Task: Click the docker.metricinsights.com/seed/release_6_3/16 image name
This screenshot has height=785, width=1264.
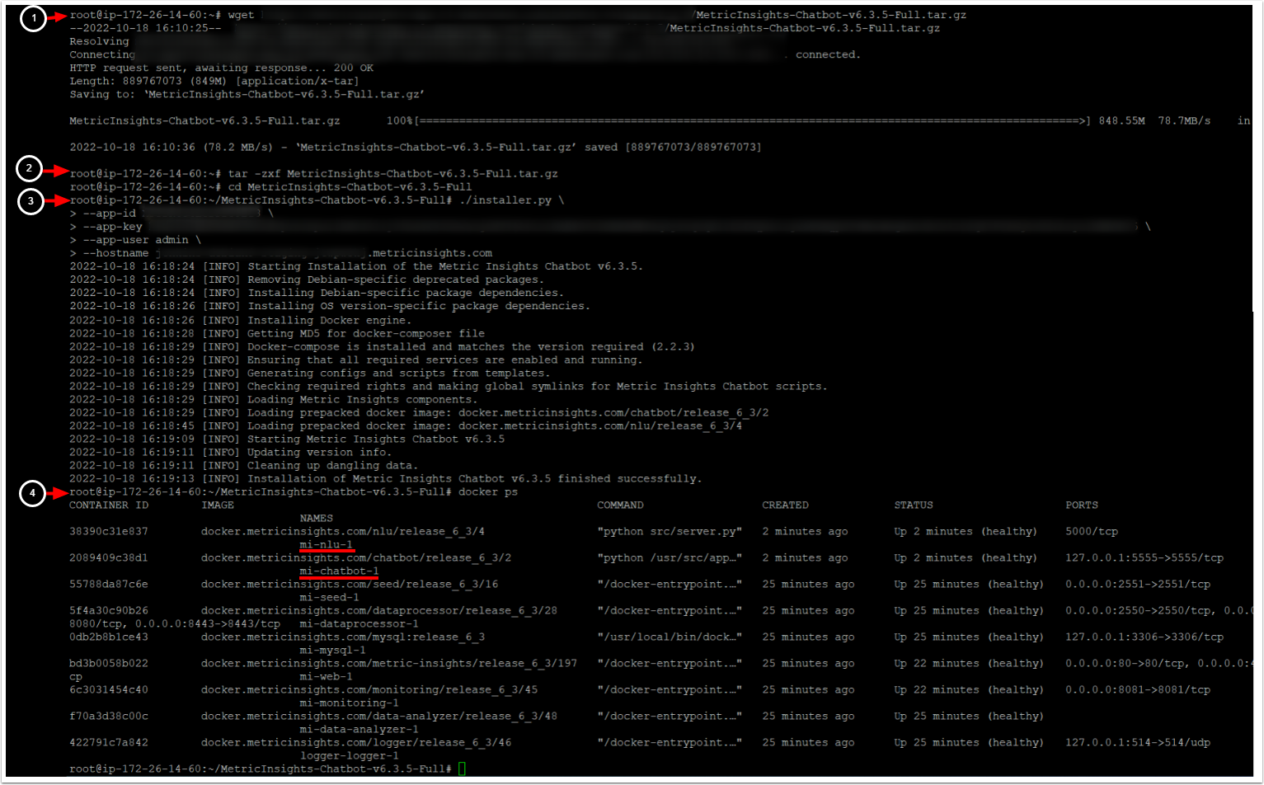Action: 350,584
